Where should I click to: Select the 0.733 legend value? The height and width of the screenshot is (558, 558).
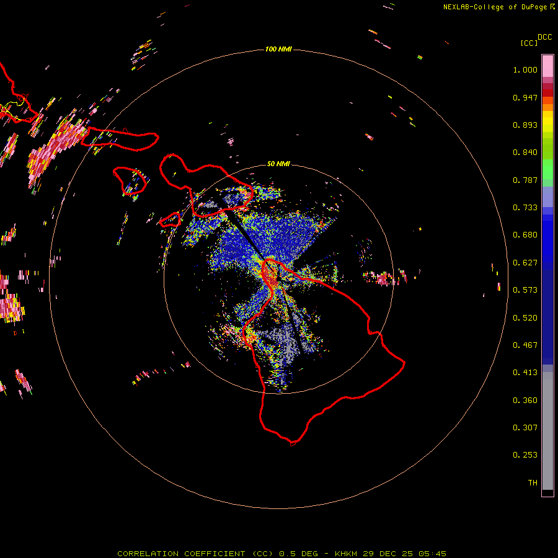tap(525, 208)
